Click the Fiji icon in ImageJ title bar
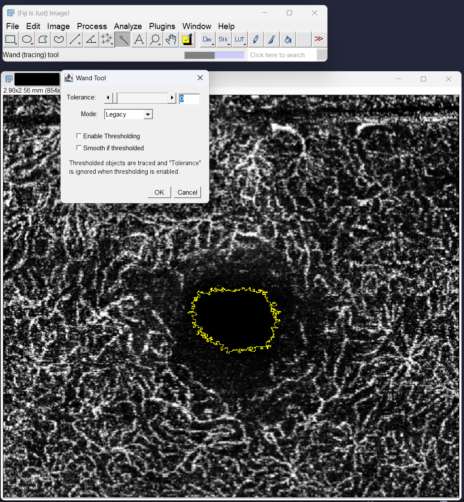Screen dimensions: 464x502 [11, 13]
